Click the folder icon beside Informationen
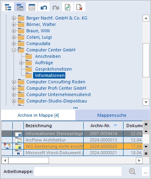The height and width of the screenshot is (179, 151). point(29,75)
